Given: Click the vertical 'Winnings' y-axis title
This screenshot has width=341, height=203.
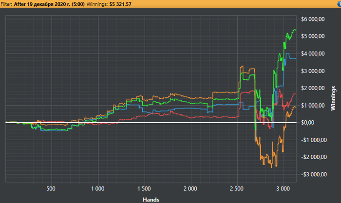Looking at the screenshot, I should (333, 98).
